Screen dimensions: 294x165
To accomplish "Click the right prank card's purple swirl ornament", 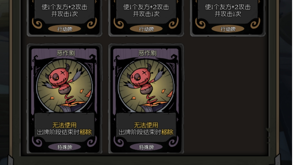I will click(119, 142).
